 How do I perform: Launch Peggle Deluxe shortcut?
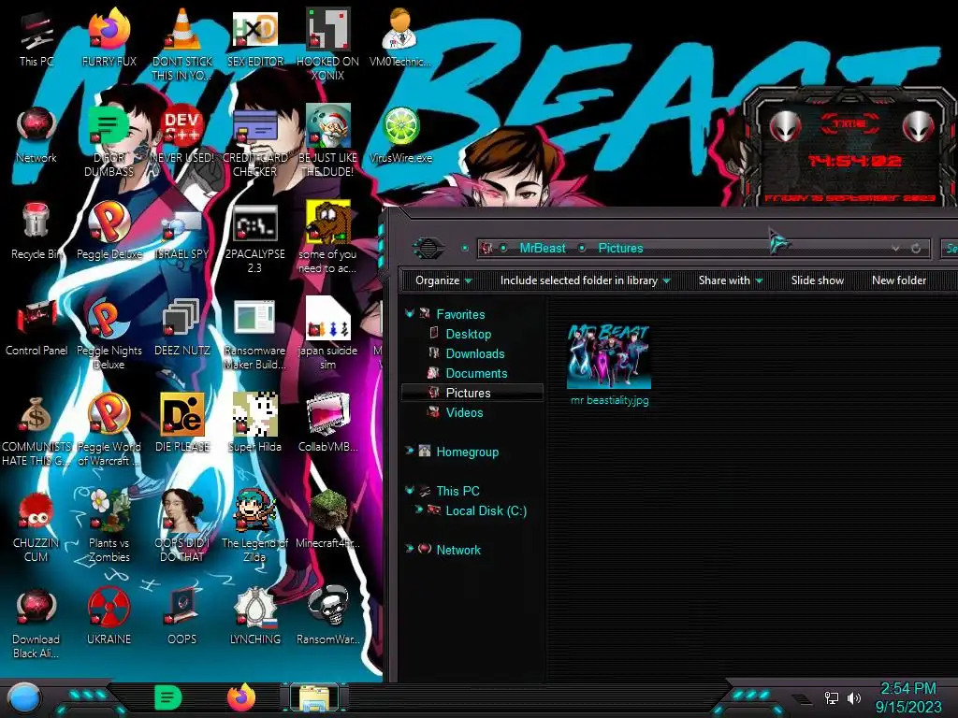[x=109, y=231]
